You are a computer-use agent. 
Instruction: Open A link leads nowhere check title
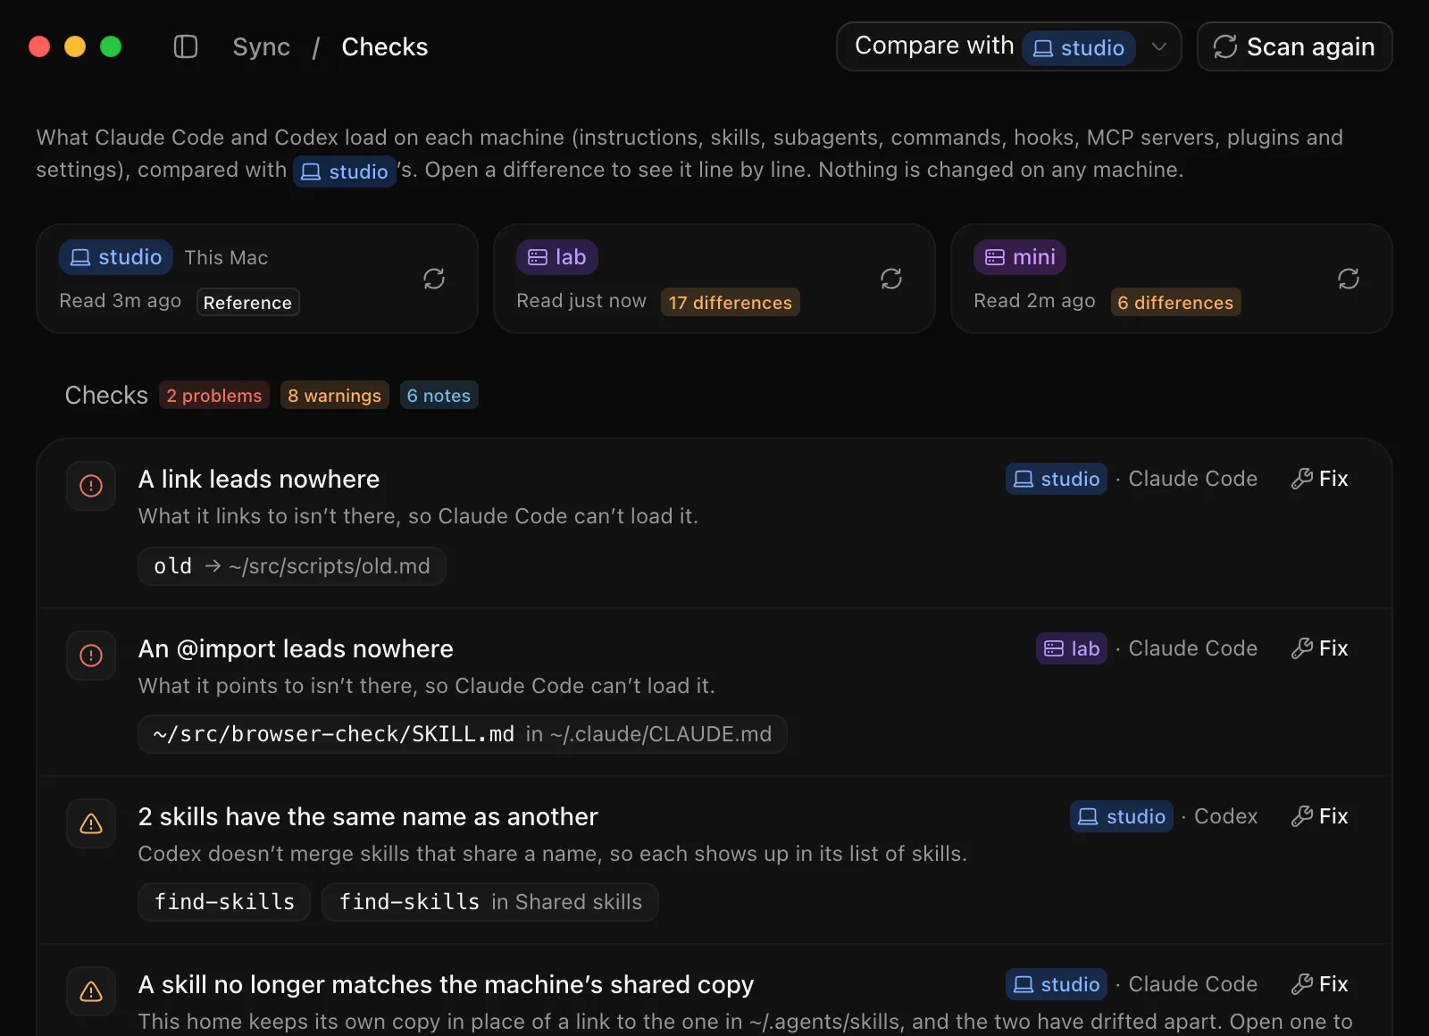pyautogui.click(x=259, y=480)
